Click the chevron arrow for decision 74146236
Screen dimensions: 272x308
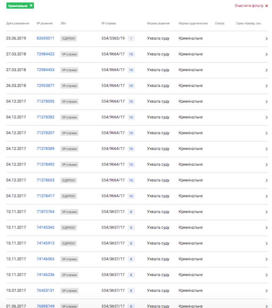click(266, 275)
